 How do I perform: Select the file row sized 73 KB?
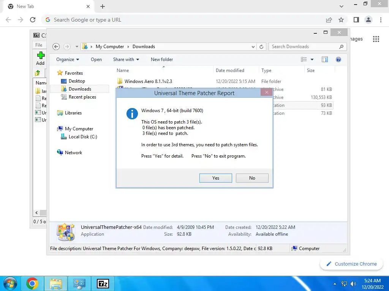(x=302, y=113)
